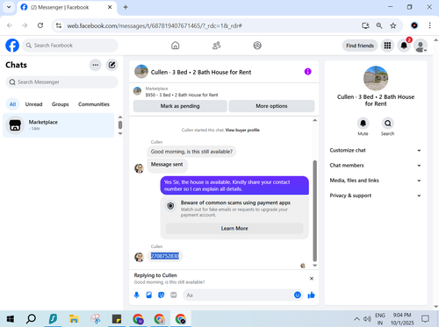
Task: Open a new browser tab
Action: click(126, 7)
